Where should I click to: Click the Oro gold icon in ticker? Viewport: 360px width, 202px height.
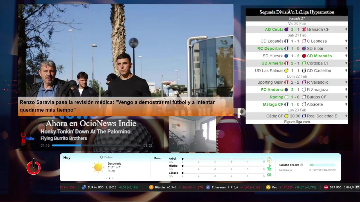(x=268, y=187)
